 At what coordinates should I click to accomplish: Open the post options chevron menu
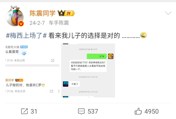pos(168,13)
